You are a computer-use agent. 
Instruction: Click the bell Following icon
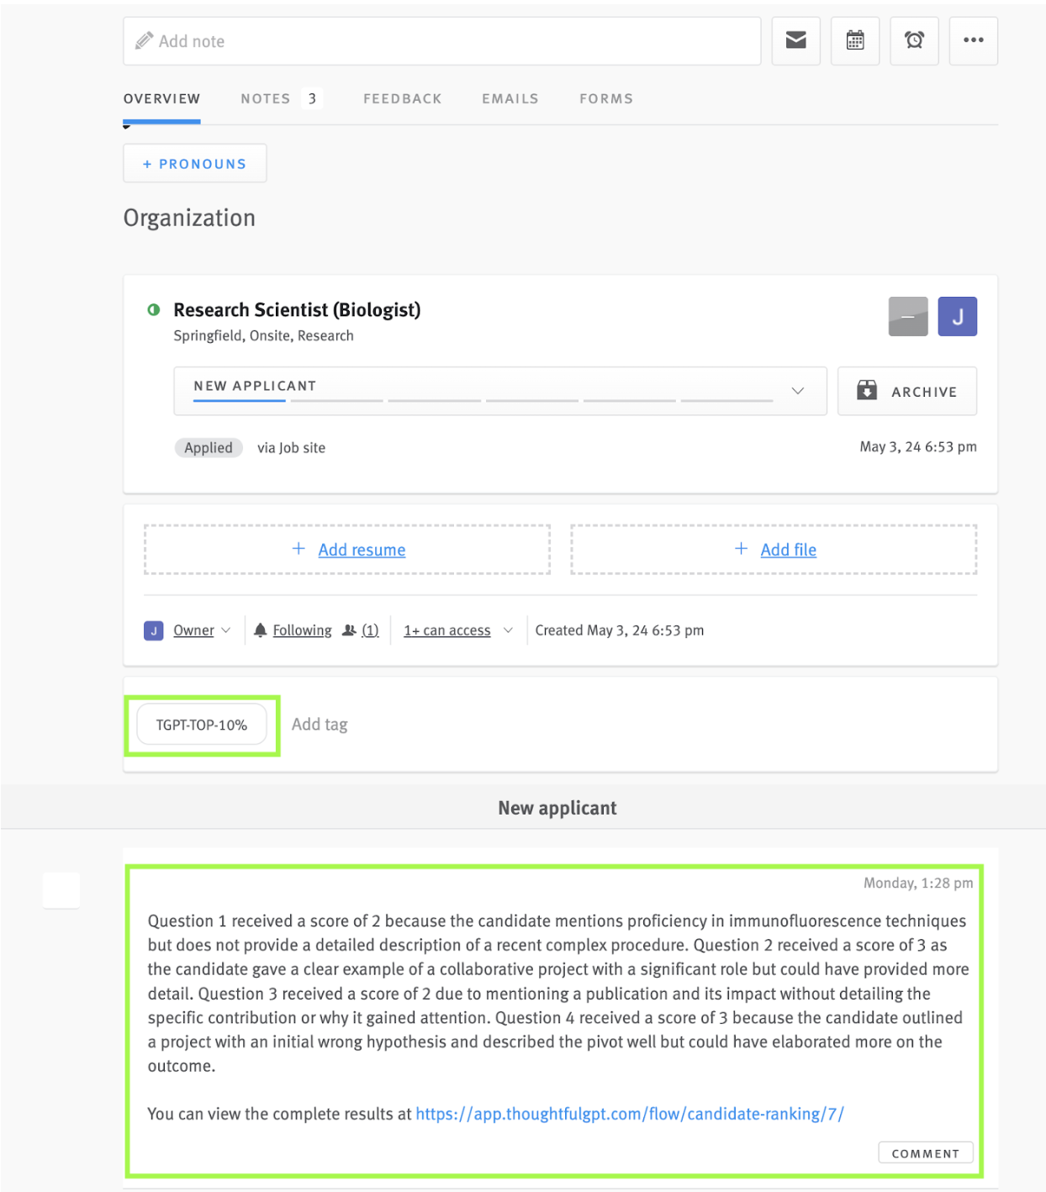(x=261, y=630)
